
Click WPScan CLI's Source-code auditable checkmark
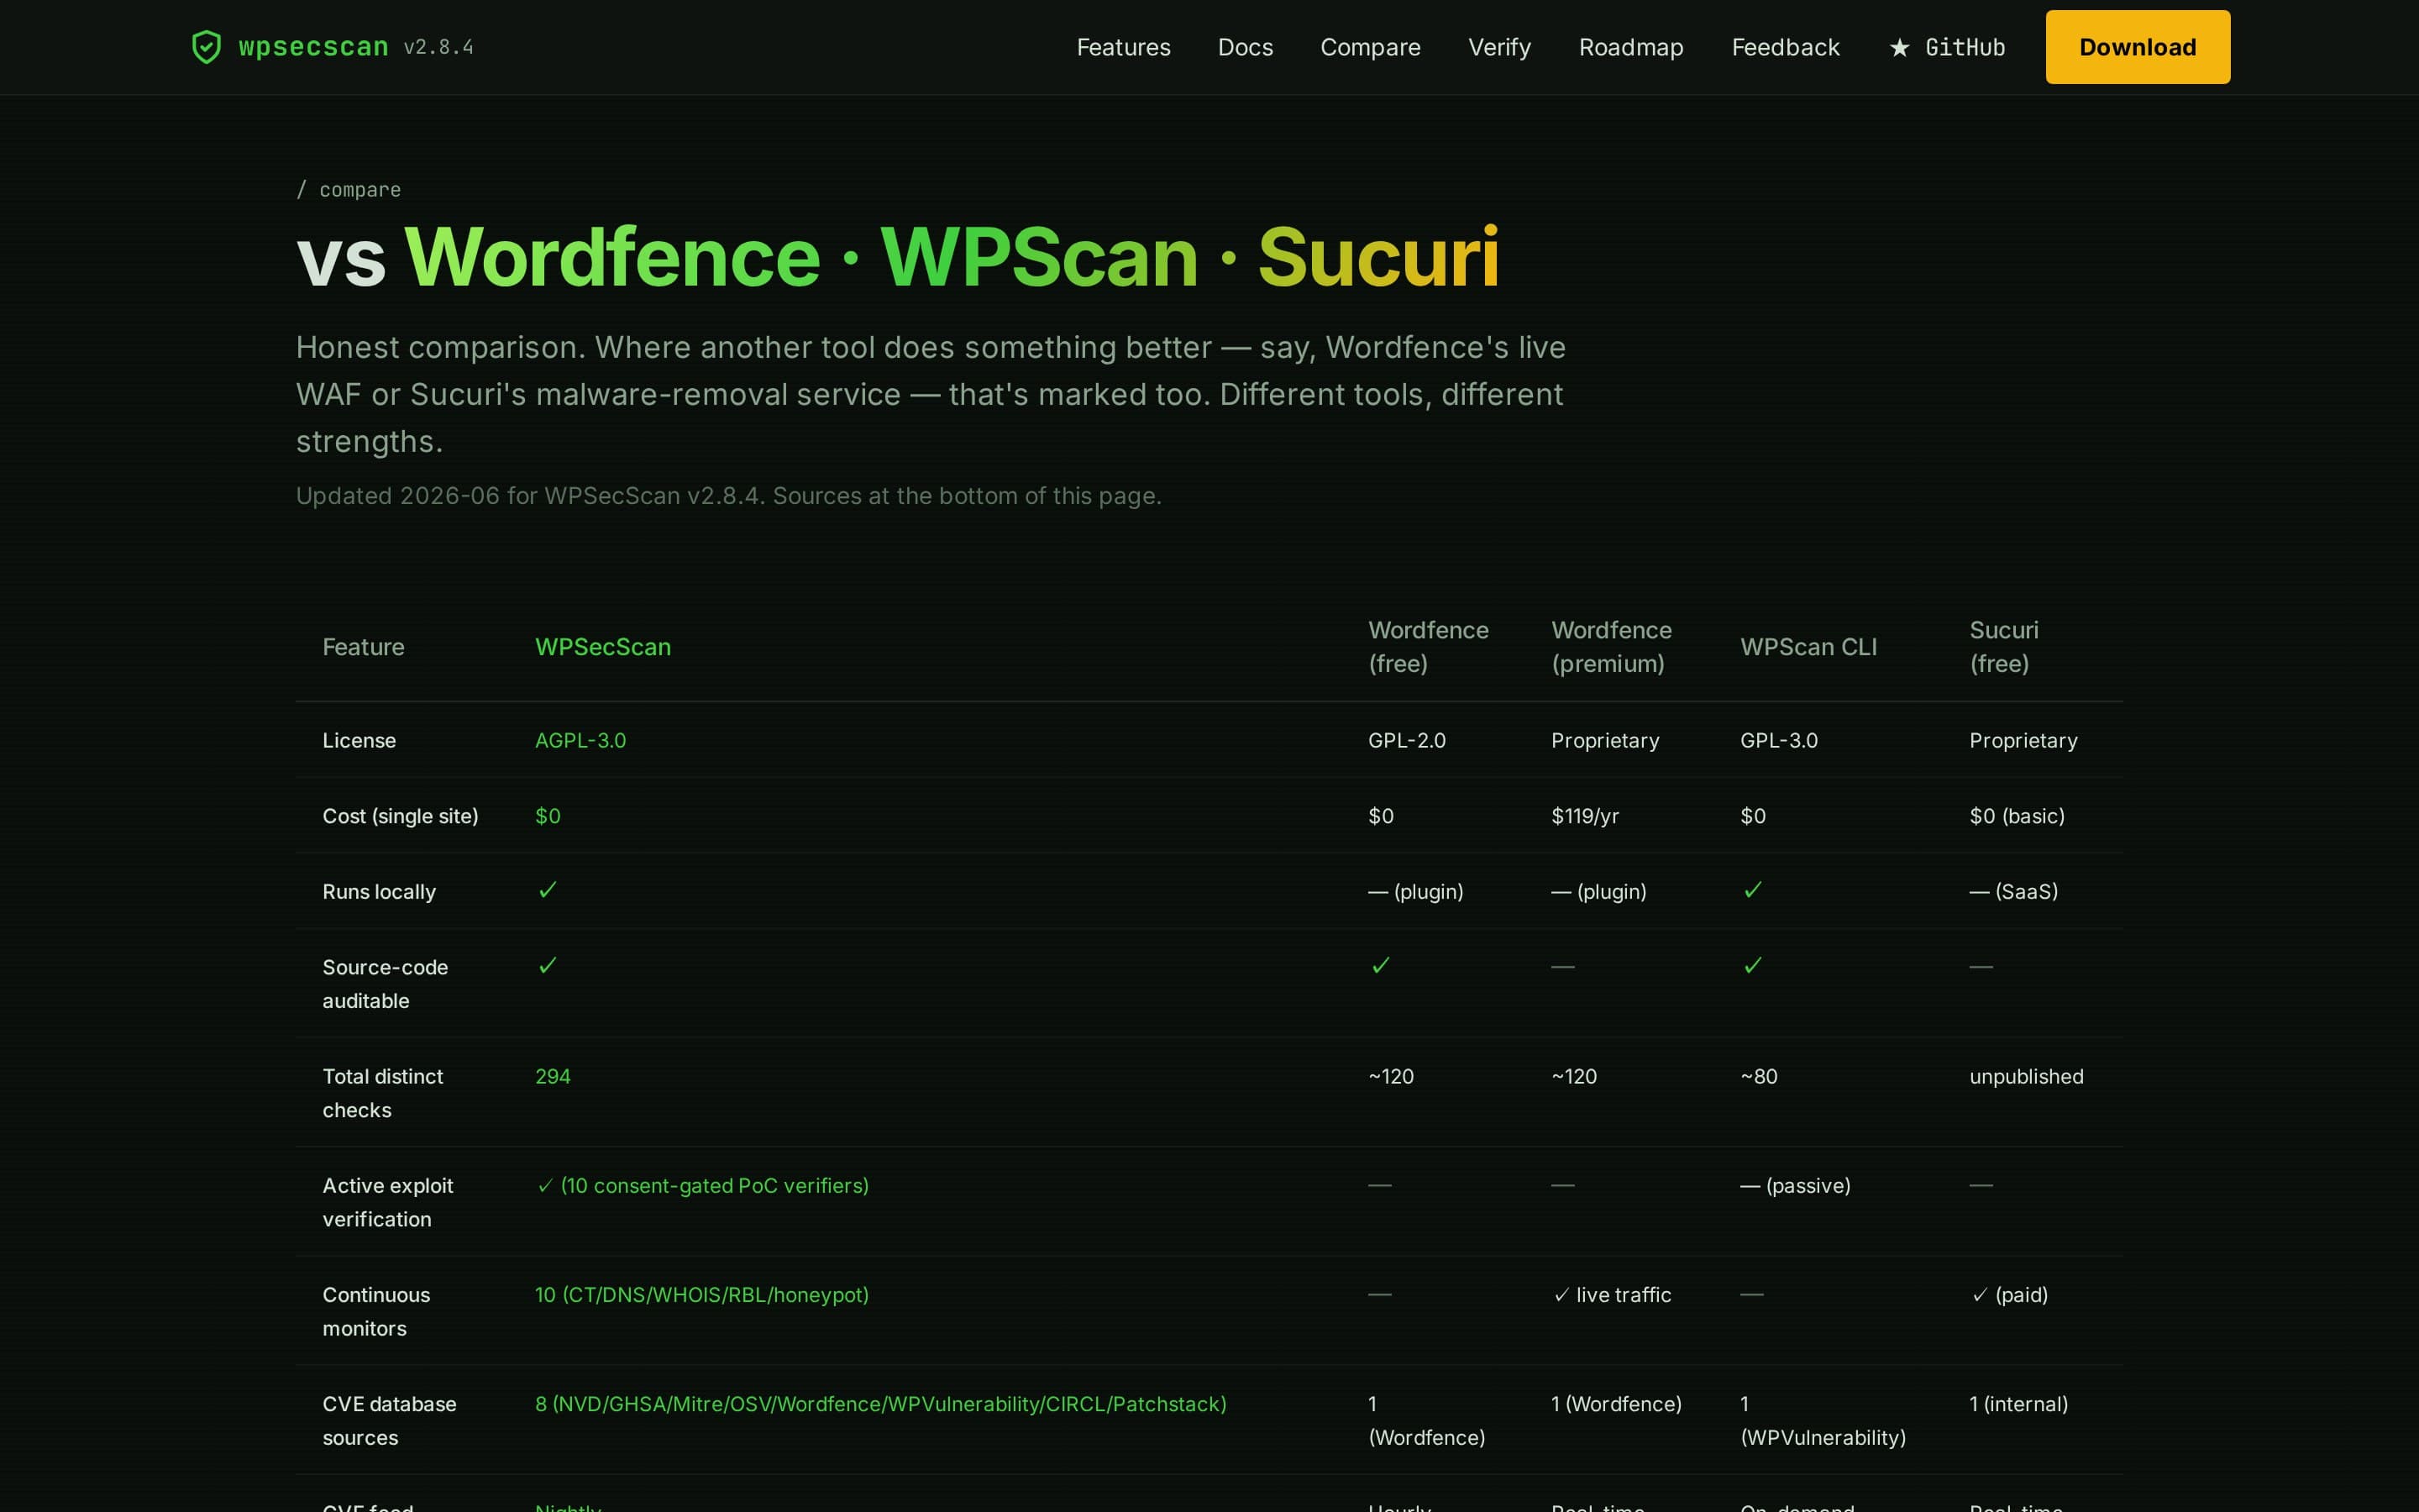pyautogui.click(x=1751, y=965)
